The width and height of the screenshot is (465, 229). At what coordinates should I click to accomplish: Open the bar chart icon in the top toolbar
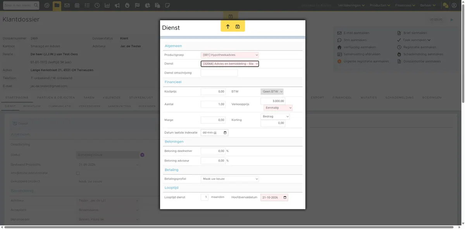click(x=107, y=5)
